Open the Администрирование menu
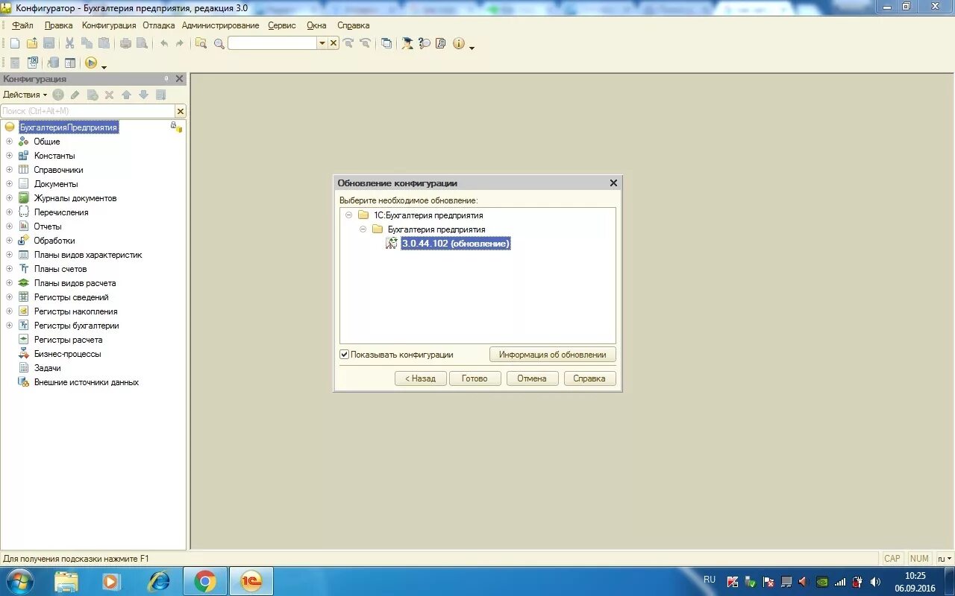The height and width of the screenshot is (596, 955). (x=221, y=25)
